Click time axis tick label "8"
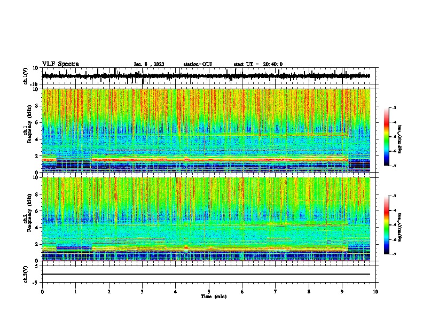The height and width of the screenshot is (327, 423). [x=309, y=292]
